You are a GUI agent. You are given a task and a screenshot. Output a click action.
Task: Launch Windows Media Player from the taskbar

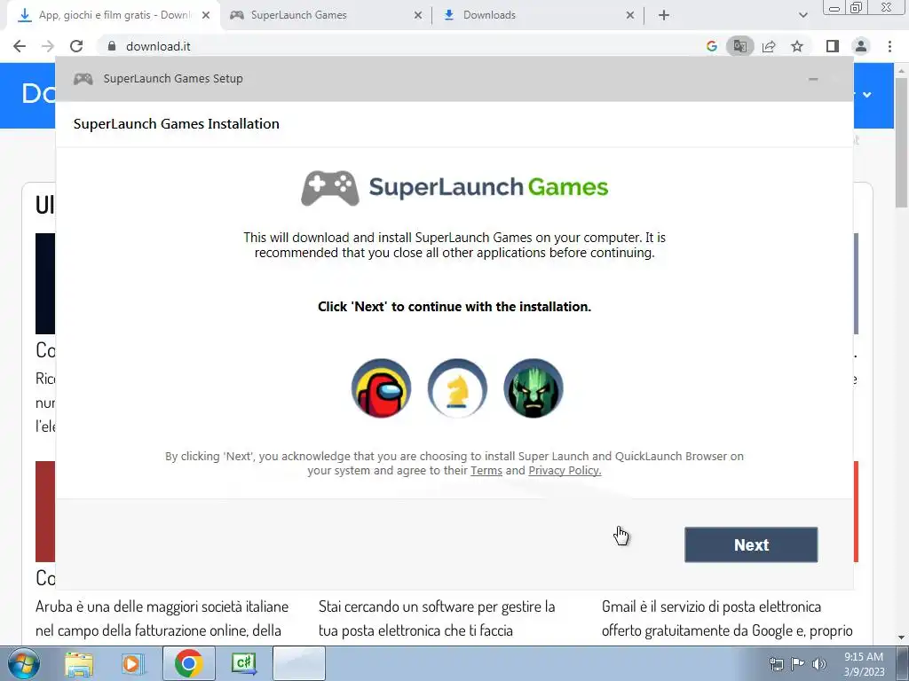pos(132,663)
